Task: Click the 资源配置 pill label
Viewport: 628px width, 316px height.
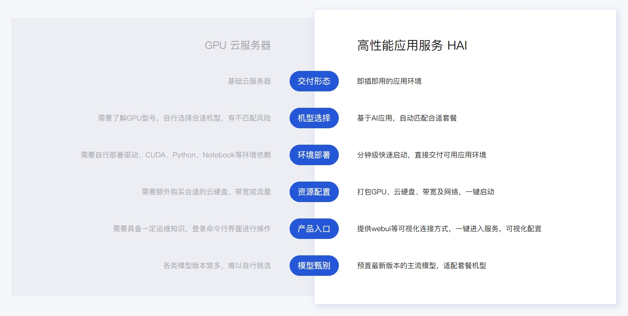Action: pyautogui.click(x=314, y=192)
